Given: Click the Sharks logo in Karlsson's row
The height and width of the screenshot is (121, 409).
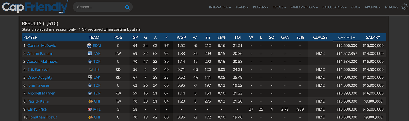Looking at the screenshot, I should 91,69.
